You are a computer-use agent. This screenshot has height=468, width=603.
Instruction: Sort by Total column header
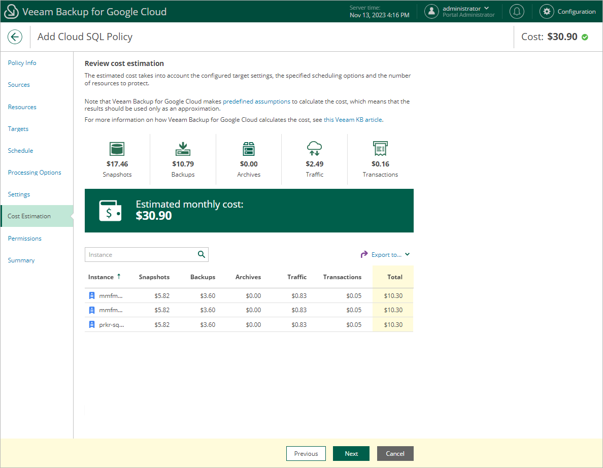(394, 277)
